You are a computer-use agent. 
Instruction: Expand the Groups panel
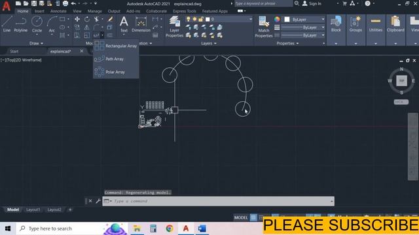pos(355,44)
